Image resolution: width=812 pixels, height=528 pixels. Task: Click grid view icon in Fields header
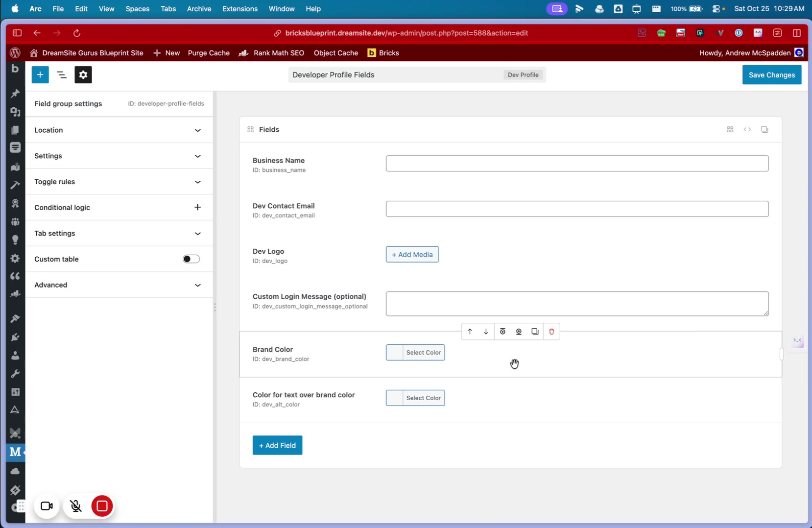coord(730,129)
